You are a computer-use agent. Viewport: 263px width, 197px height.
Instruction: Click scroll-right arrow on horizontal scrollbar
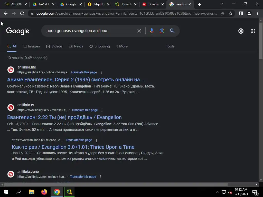(257, 185)
